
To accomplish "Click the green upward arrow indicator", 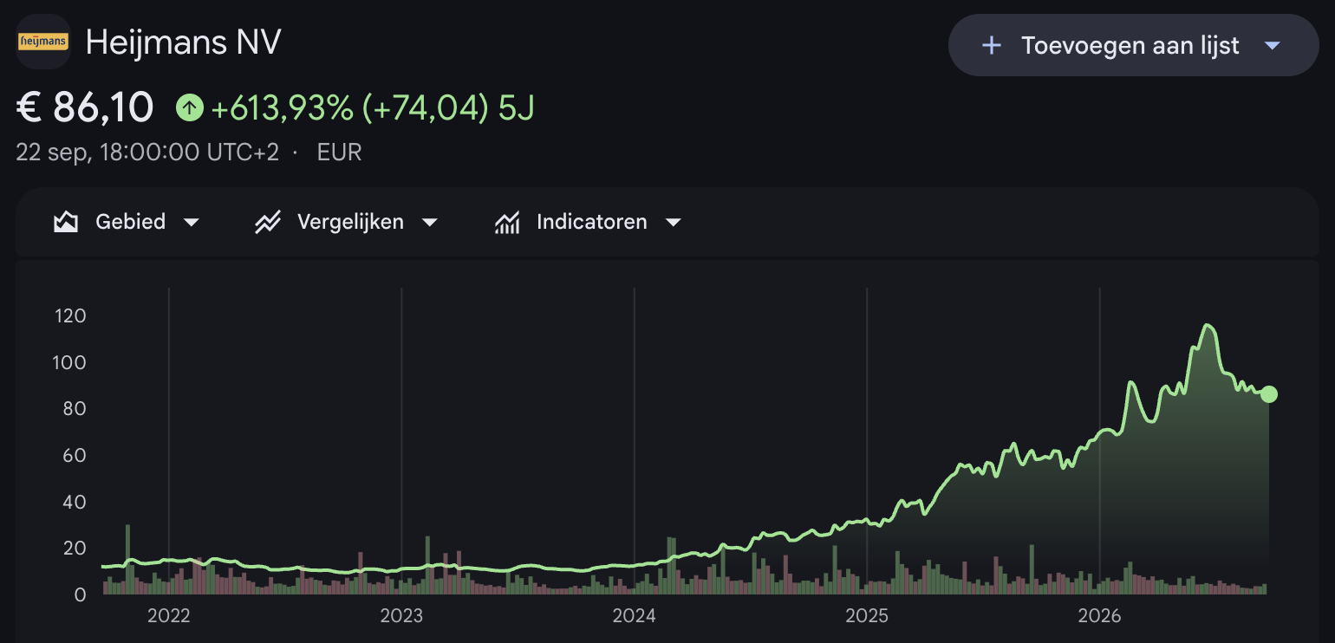I will pos(189,108).
